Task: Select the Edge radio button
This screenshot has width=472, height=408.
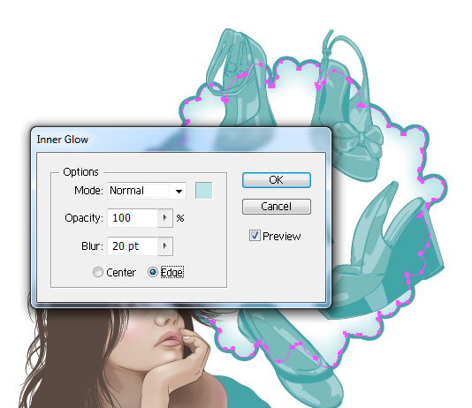Action: tap(153, 272)
